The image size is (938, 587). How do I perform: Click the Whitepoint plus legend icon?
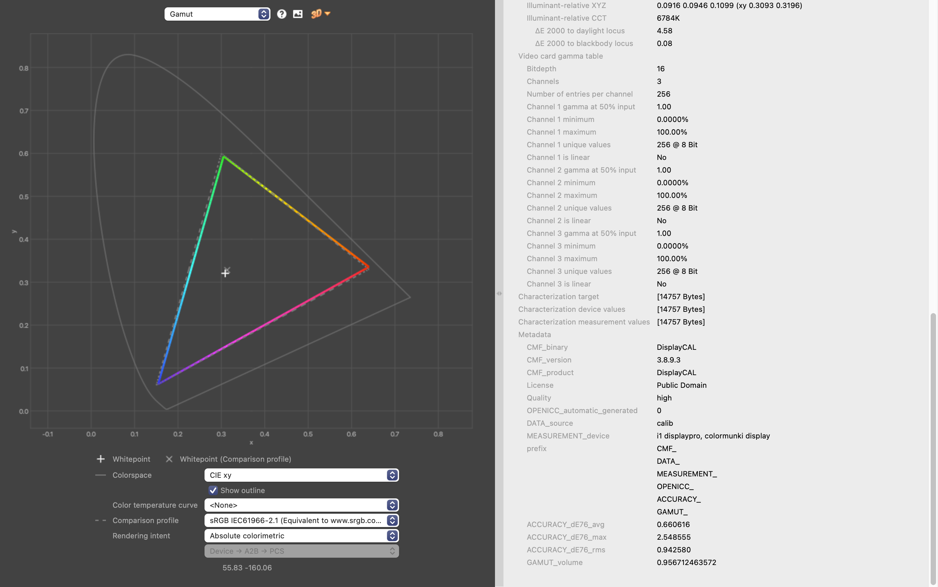[101, 459]
